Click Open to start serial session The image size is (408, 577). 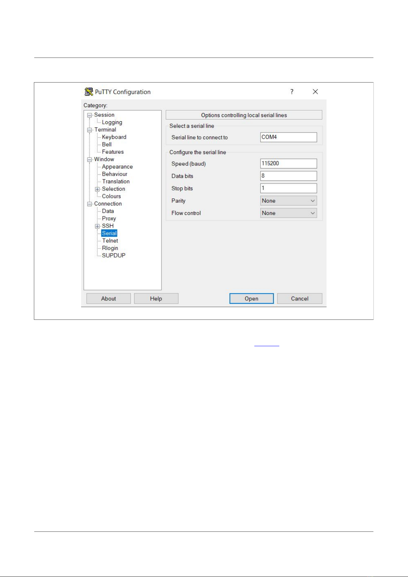coord(252,299)
